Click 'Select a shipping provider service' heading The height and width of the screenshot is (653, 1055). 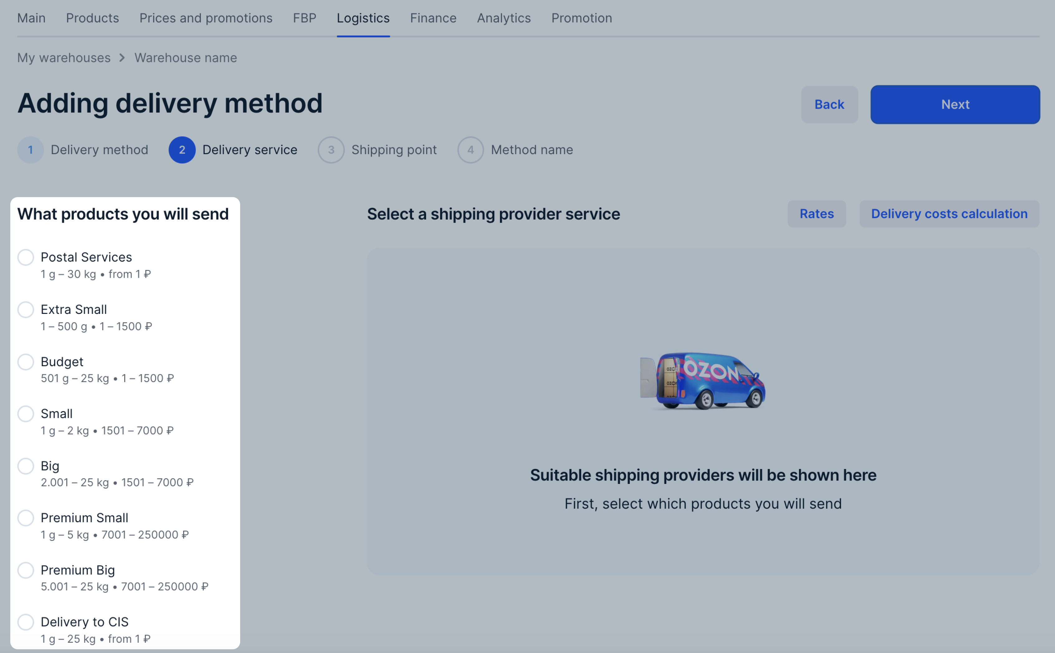point(493,214)
